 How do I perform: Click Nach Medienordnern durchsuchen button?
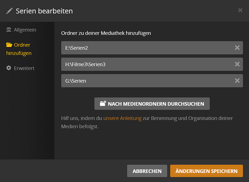point(152,104)
